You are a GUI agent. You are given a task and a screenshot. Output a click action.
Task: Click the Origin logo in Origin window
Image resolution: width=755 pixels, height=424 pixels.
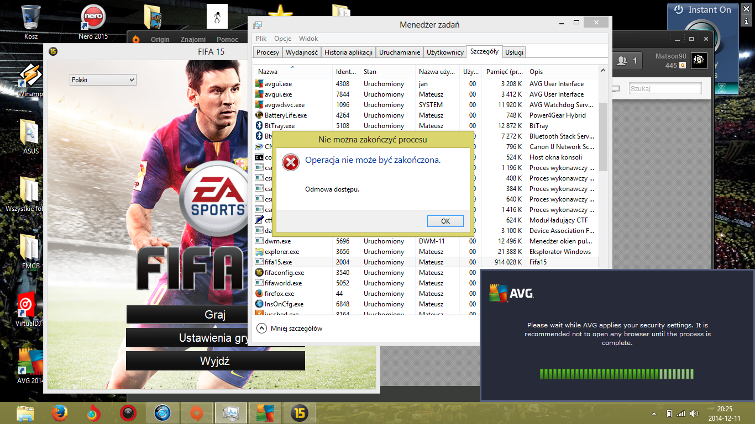(x=136, y=39)
